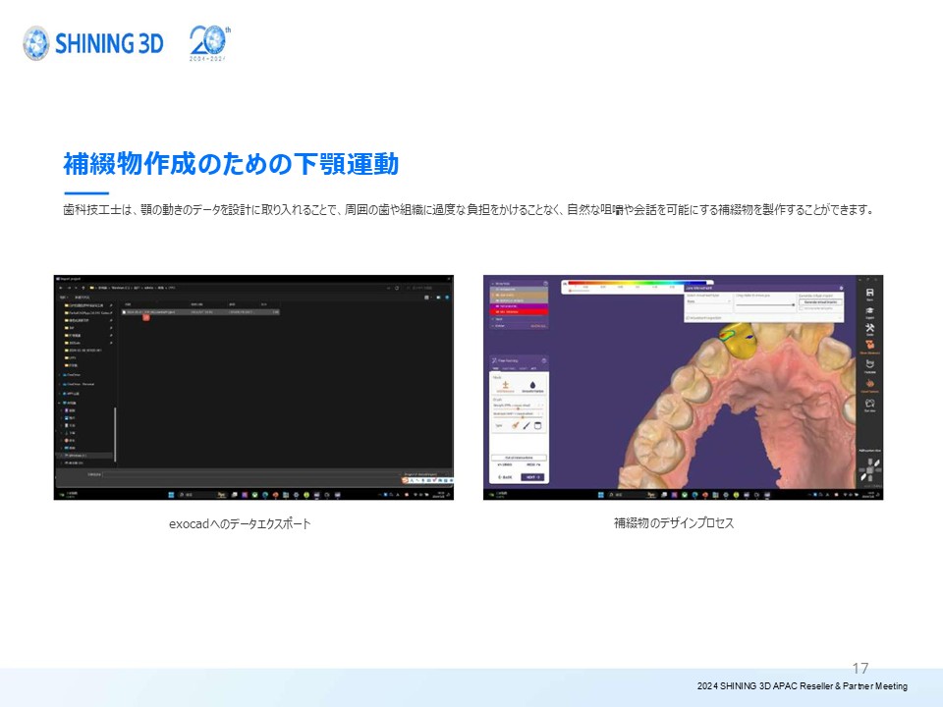Click the NEXT button in the wizard

pos(531,477)
